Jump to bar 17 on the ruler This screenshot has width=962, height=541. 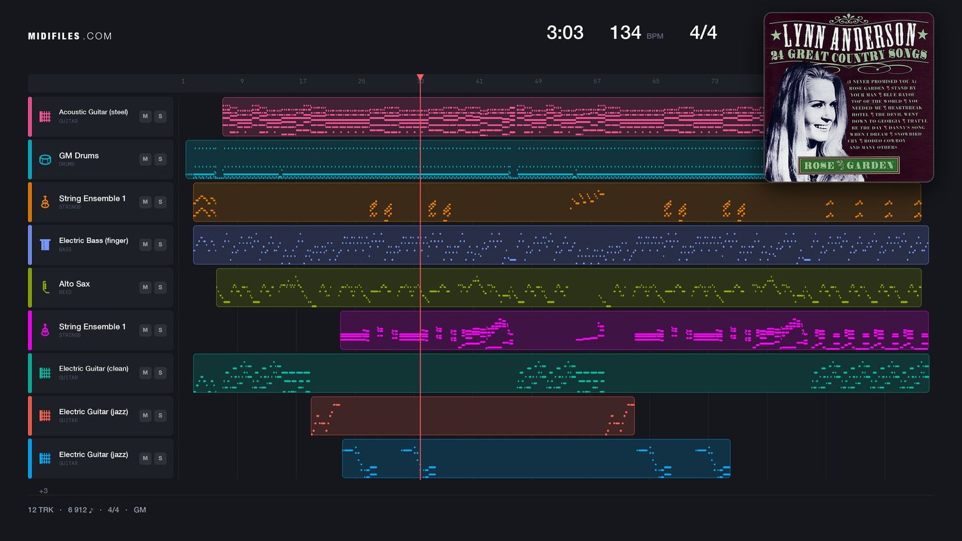click(x=303, y=81)
